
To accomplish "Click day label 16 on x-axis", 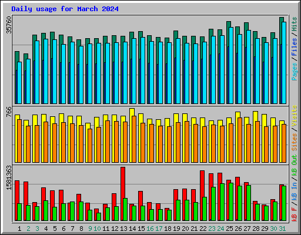I will (150, 229).
